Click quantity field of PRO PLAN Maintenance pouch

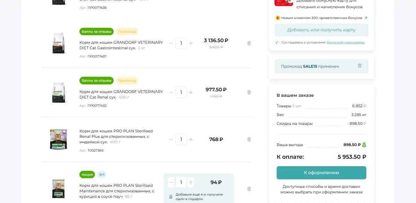click(181, 182)
